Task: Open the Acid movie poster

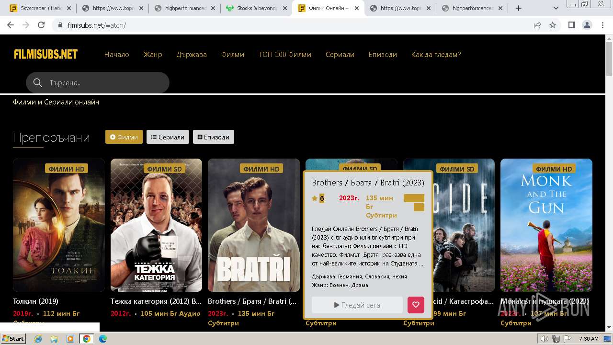Action: point(464,225)
